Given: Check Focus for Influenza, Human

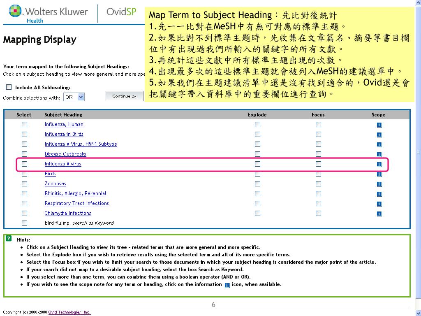Looking at the screenshot, I should pyautogui.click(x=319, y=124).
